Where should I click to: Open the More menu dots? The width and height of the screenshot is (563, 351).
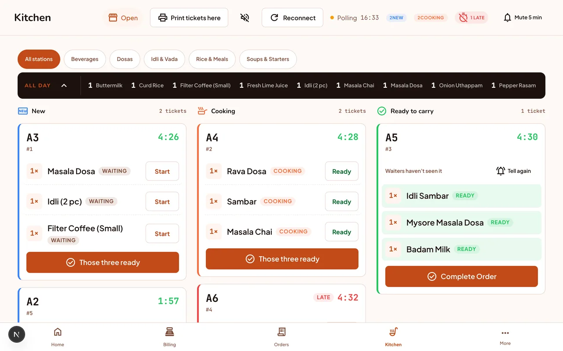tap(505, 333)
